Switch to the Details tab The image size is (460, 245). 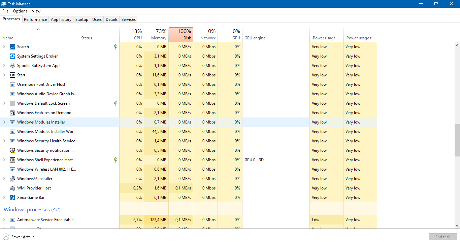(111, 20)
